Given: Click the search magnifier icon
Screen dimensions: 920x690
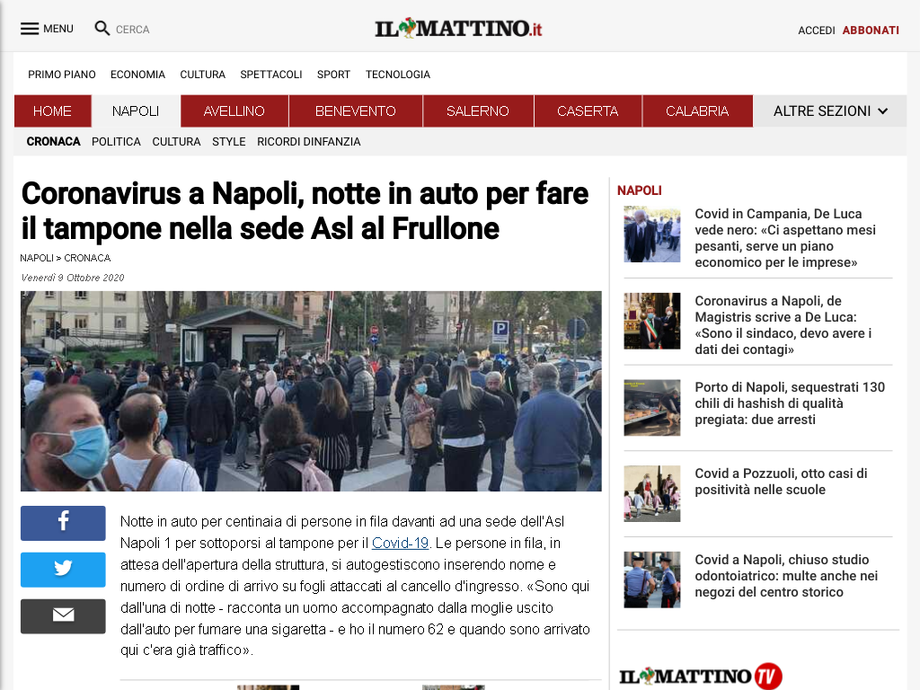Looking at the screenshot, I should [x=102, y=28].
